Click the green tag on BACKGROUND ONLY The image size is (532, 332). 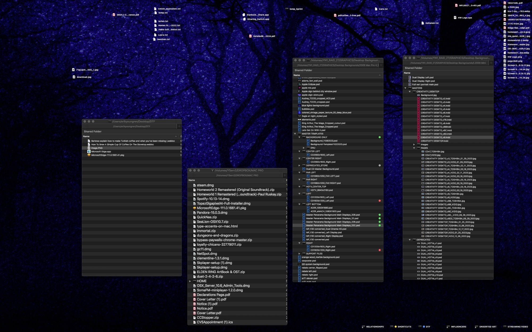pos(380,137)
